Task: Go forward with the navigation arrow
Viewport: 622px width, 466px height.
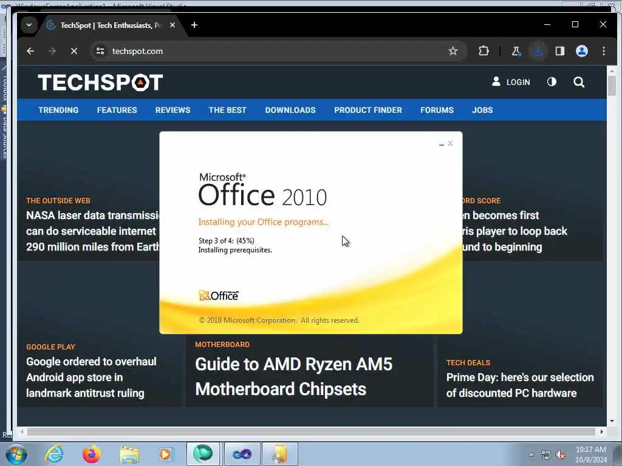Action: [x=52, y=51]
